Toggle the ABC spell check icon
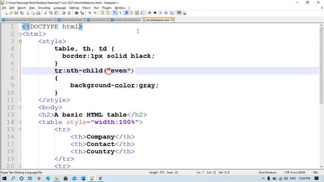Image resolution: width=324 pixels, height=182 pixels. 179,13
